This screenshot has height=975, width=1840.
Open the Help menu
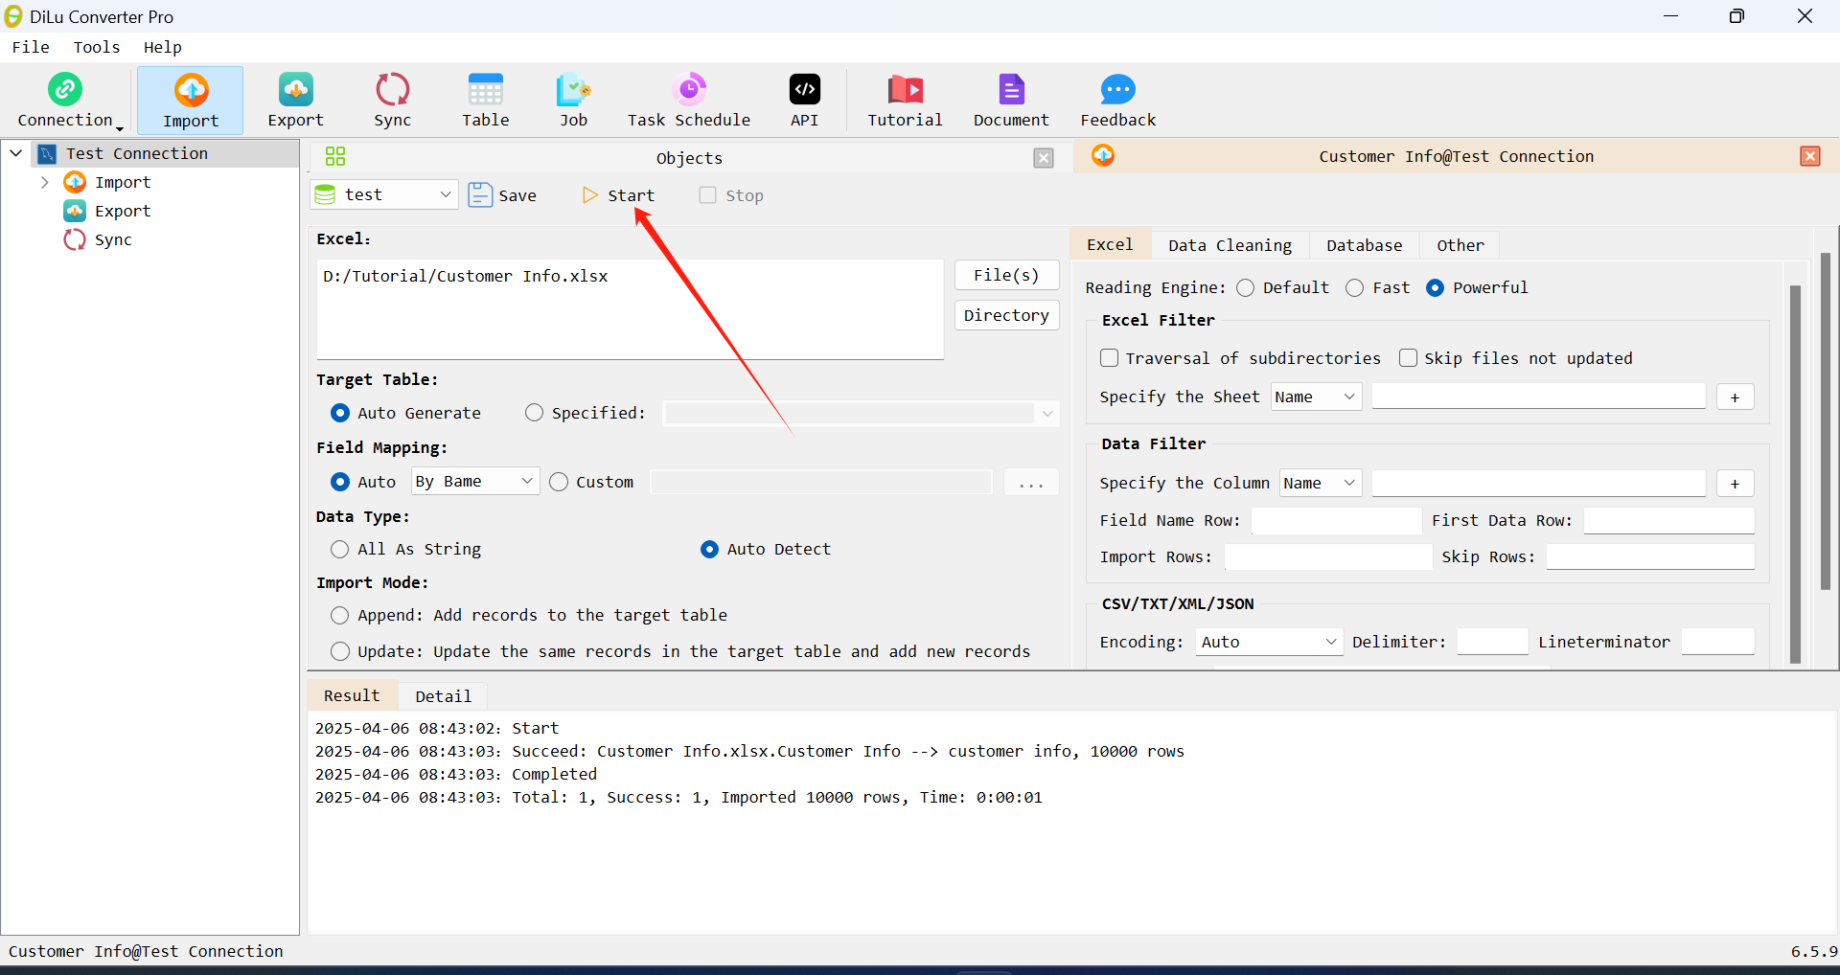click(163, 47)
